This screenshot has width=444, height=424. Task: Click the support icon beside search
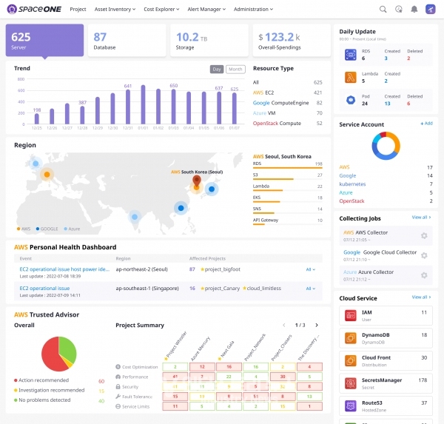pos(399,9)
